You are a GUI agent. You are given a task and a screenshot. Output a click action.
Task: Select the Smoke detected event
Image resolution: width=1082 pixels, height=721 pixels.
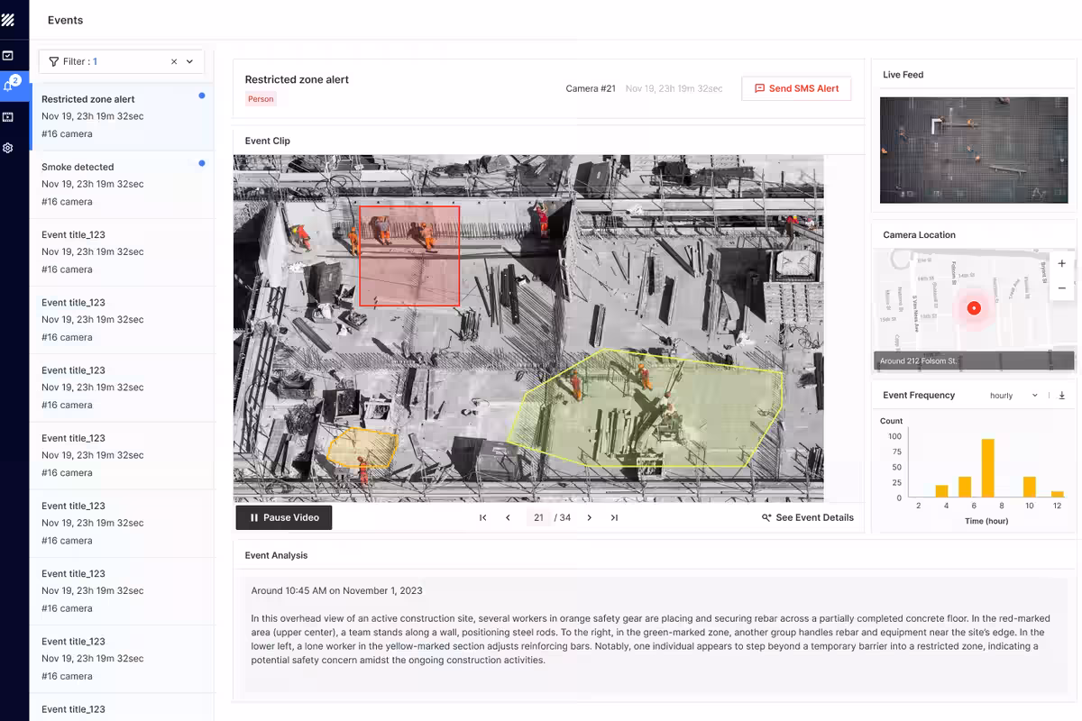[x=122, y=184]
